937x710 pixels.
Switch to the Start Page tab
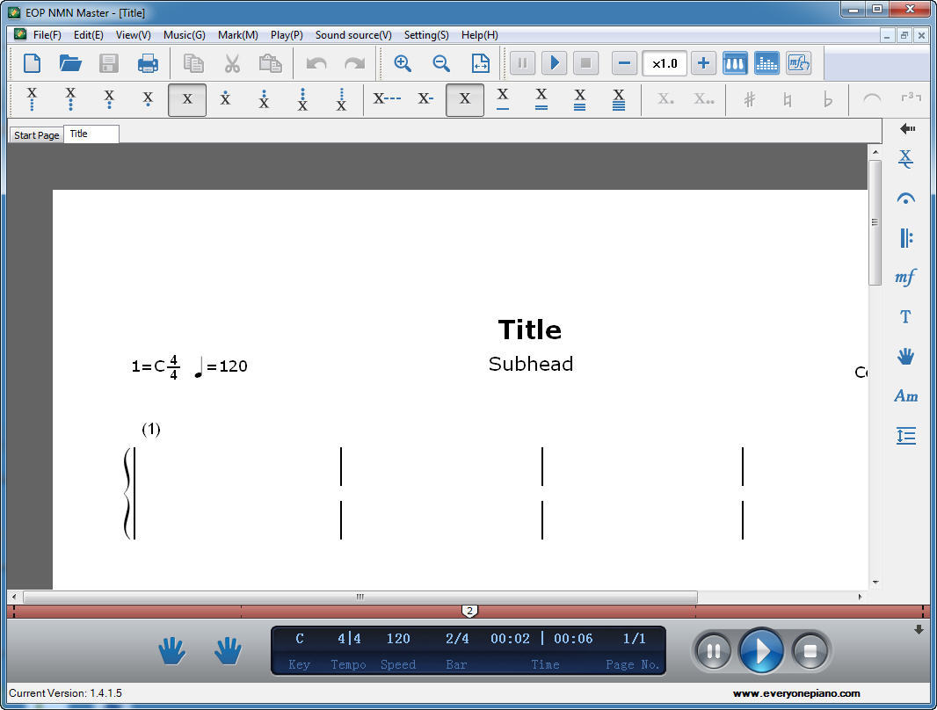(35, 134)
